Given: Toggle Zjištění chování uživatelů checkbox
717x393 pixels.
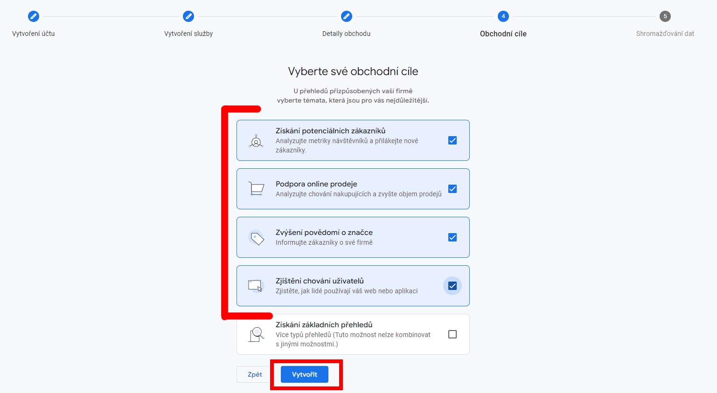Looking at the screenshot, I should (452, 286).
